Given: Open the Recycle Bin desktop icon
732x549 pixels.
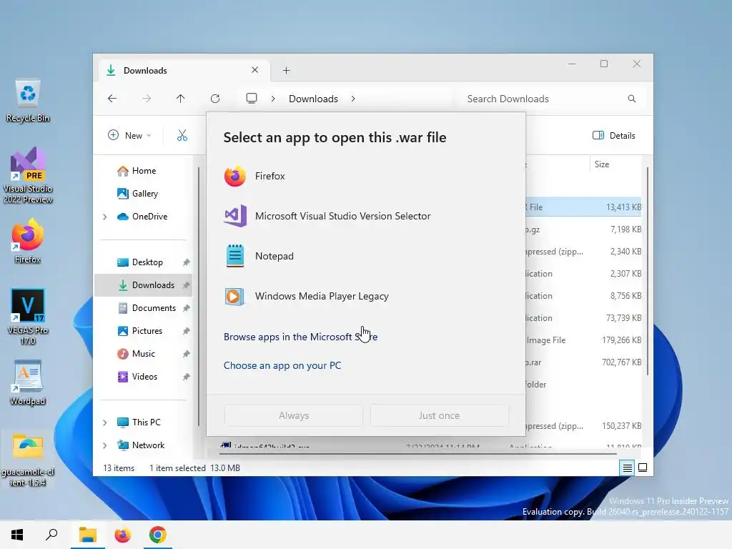Looking at the screenshot, I should (x=28, y=102).
